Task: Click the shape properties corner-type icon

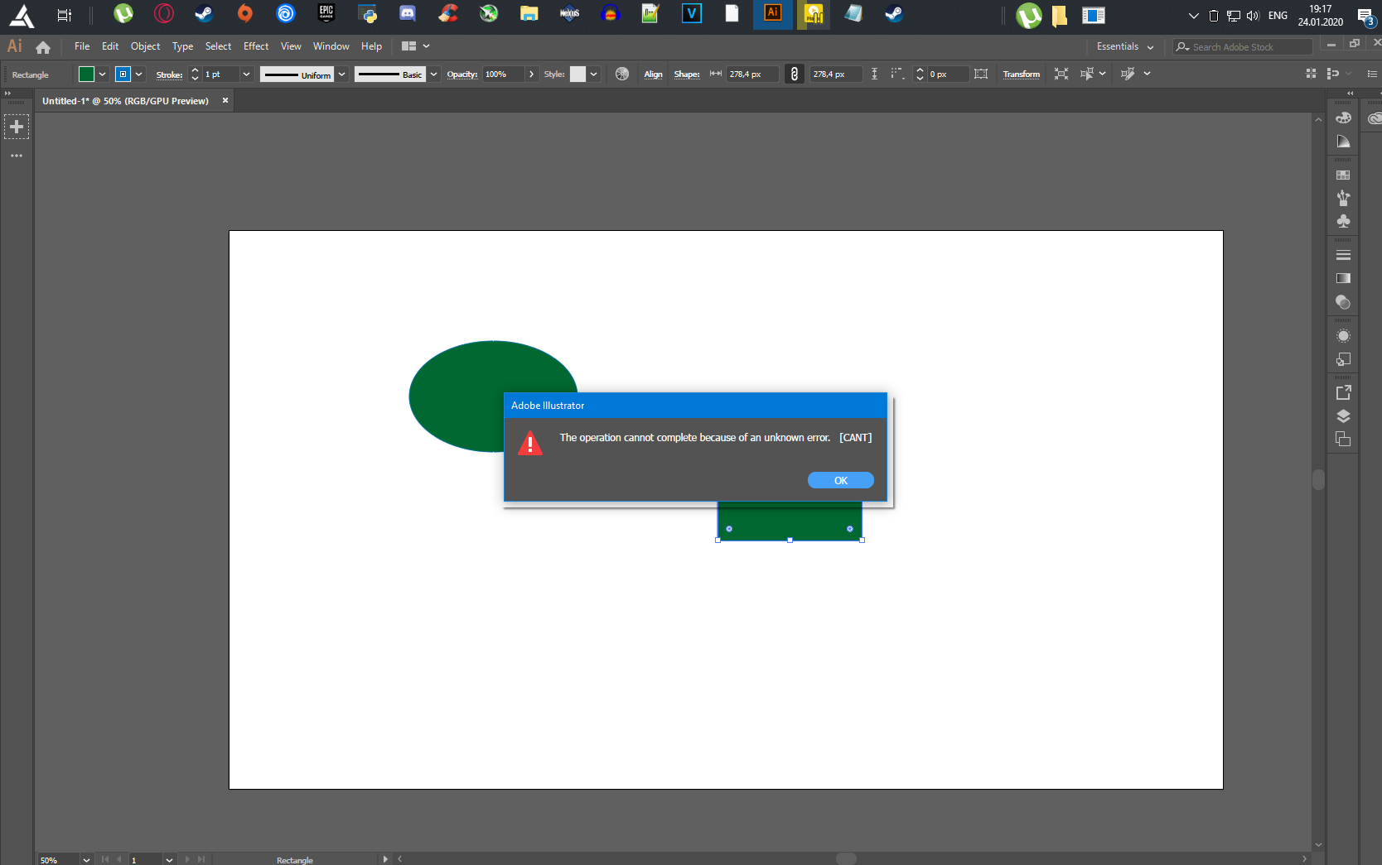Action: [897, 74]
